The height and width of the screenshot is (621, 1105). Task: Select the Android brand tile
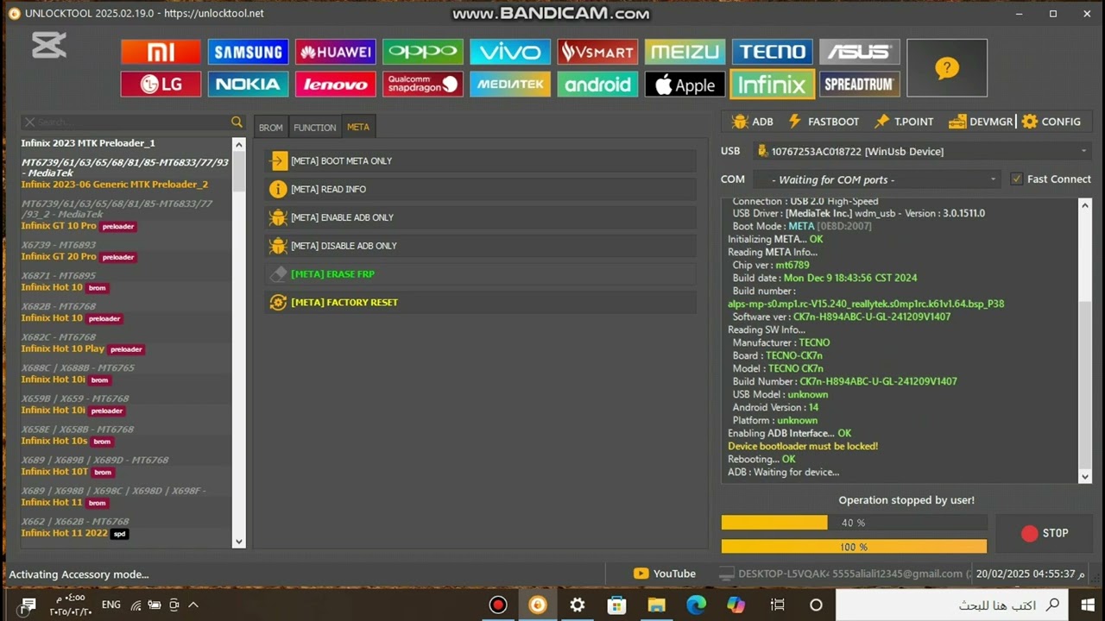tap(597, 84)
